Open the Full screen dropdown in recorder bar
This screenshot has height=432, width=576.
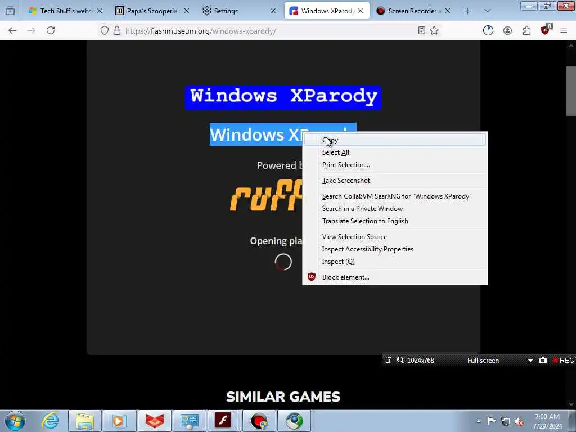(x=530, y=361)
